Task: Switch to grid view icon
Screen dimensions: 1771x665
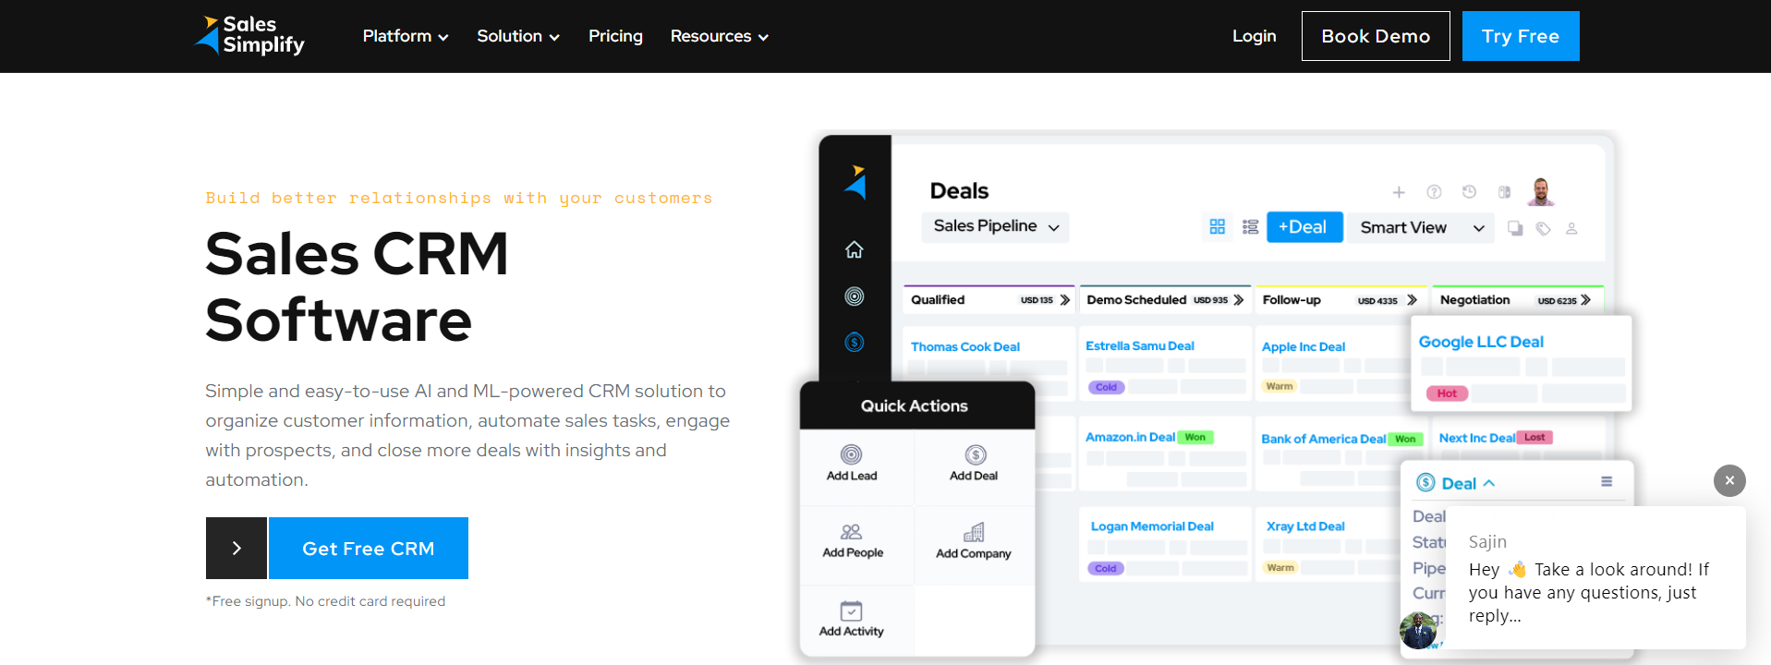Action: (x=1218, y=226)
